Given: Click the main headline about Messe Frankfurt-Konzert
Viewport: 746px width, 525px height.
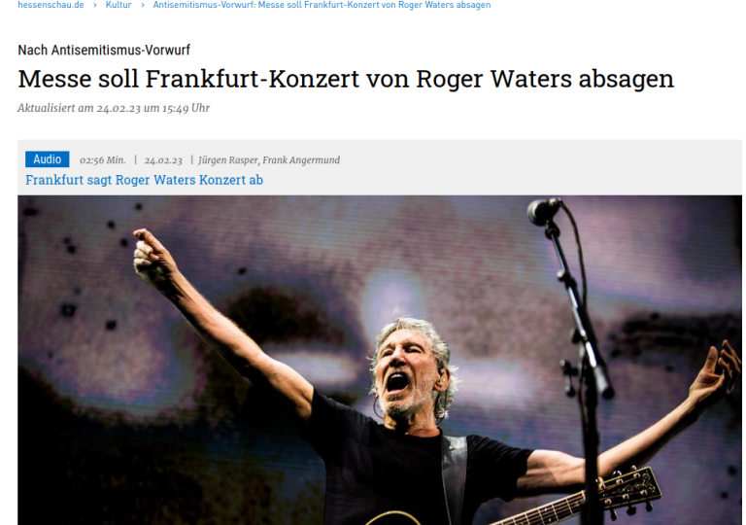Looking at the screenshot, I should pyautogui.click(x=346, y=79).
